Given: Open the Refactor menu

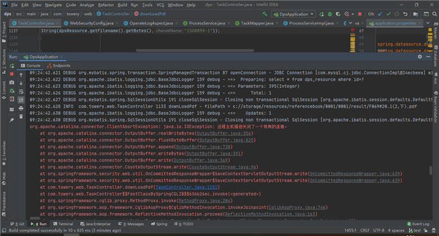Looking at the screenshot, I should (x=106, y=4).
